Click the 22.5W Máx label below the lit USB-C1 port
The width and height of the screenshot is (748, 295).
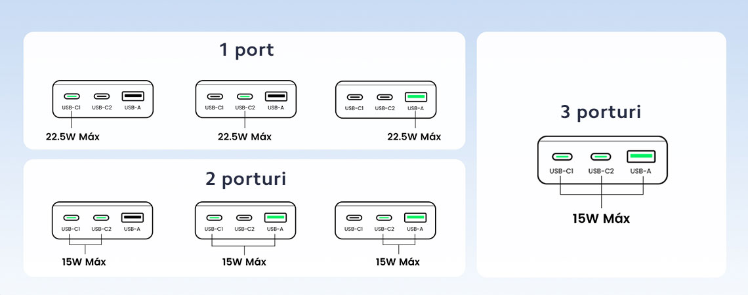pyautogui.click(x=73, y=137)
